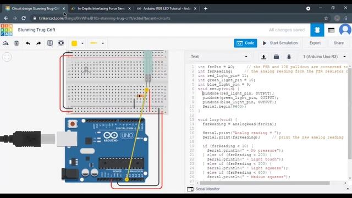
Task: Click code line "Serial.begin(9600);"
Action: [224, 106]
